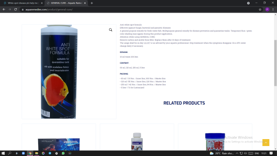Click the yellow scroll-to-top button
The height and width of the screenshot is (156, 277).
coord(266,143)
